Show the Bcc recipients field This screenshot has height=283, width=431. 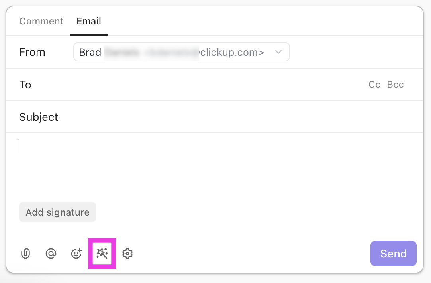(x=395, y=85)
